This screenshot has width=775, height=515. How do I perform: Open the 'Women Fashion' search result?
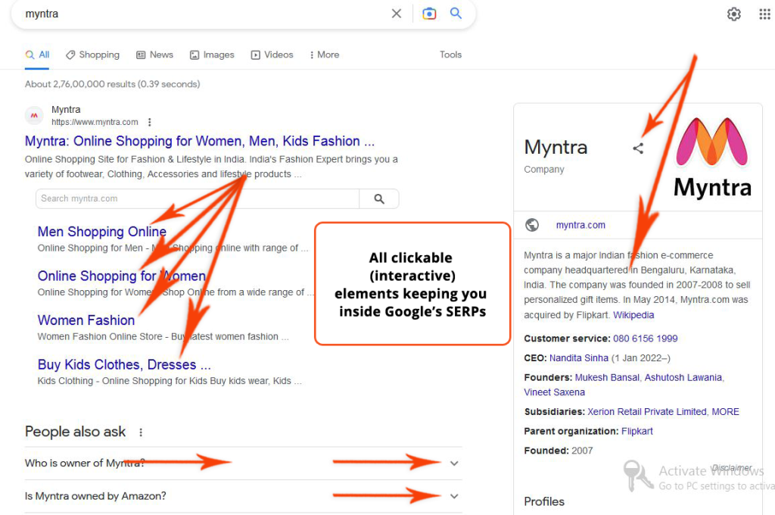click(x=86, y=320)
